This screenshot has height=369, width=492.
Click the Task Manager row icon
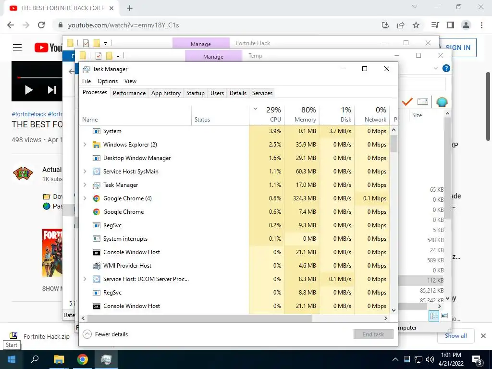coord(96,185)
